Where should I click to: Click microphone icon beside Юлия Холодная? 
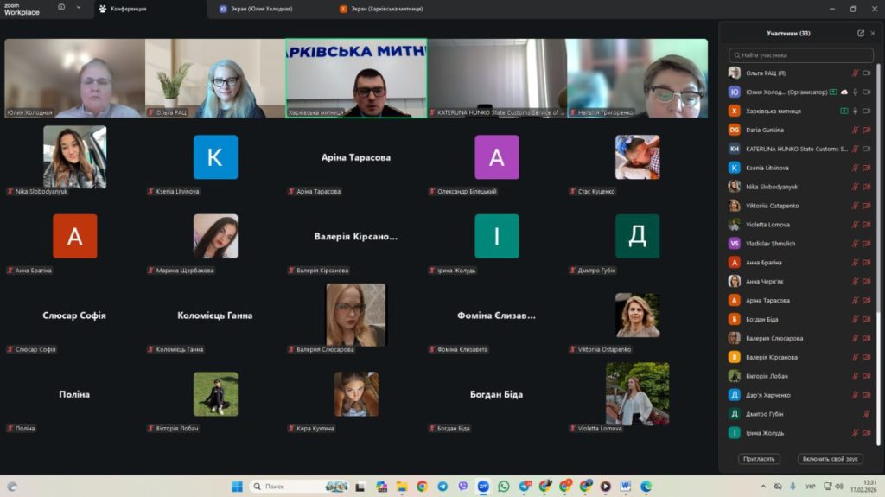856,92
